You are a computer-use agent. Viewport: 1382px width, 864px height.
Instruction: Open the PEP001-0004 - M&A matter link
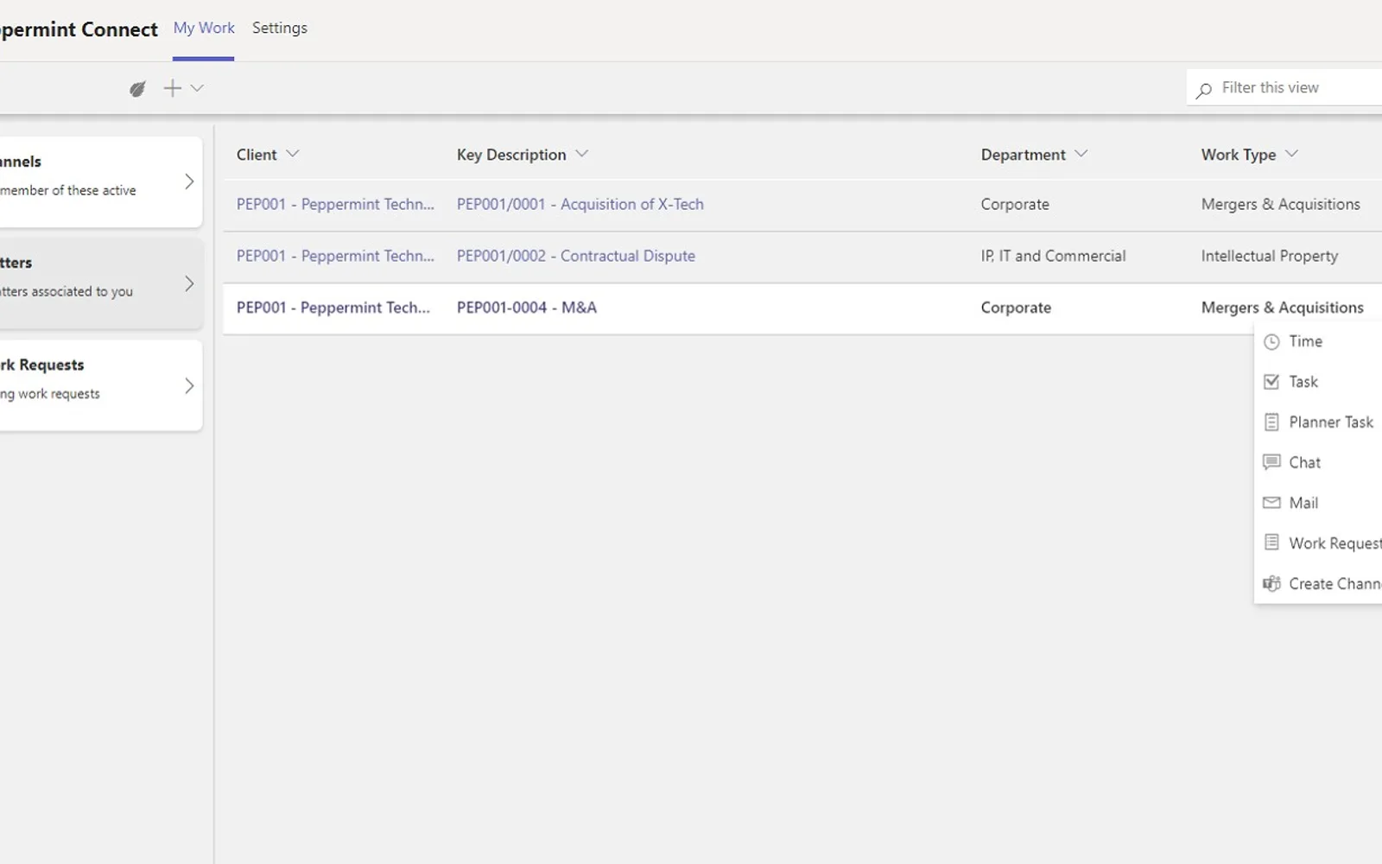[x=527, y=308]
